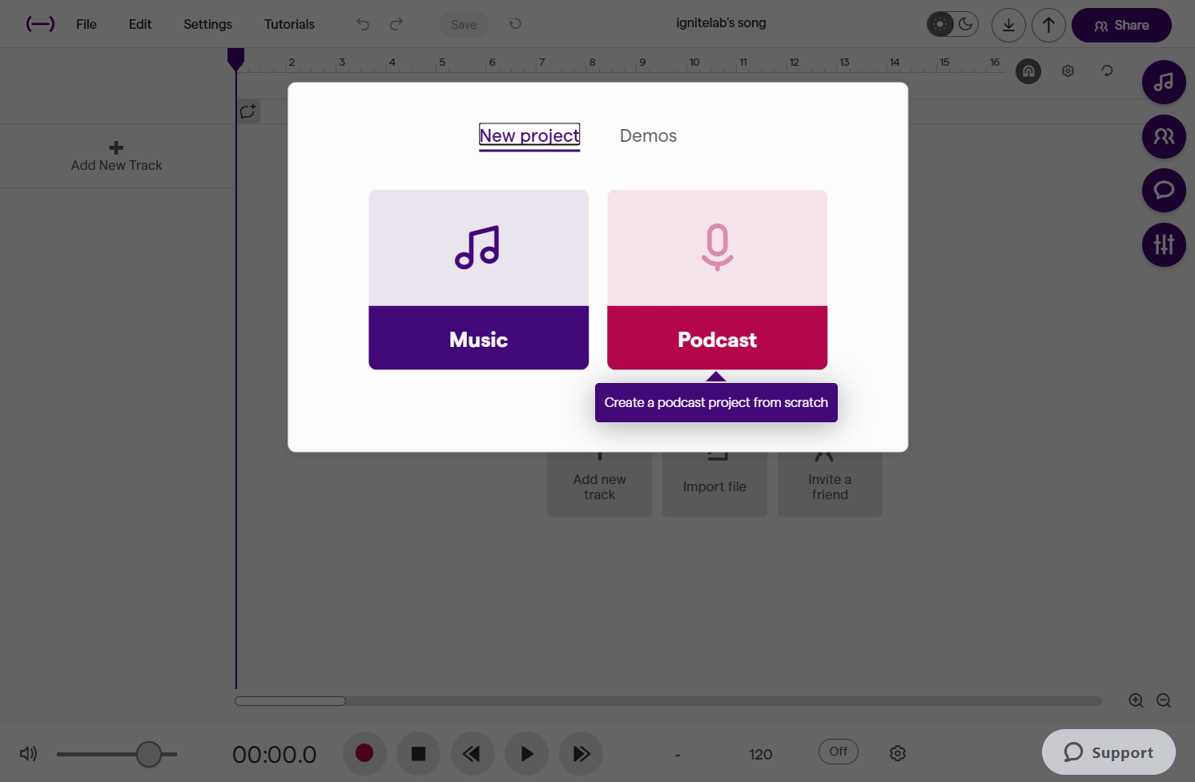Viewport: 1195px width, 782px height.
Task: Click the ignitelab's song project title
Action: [x=721, y=23]
